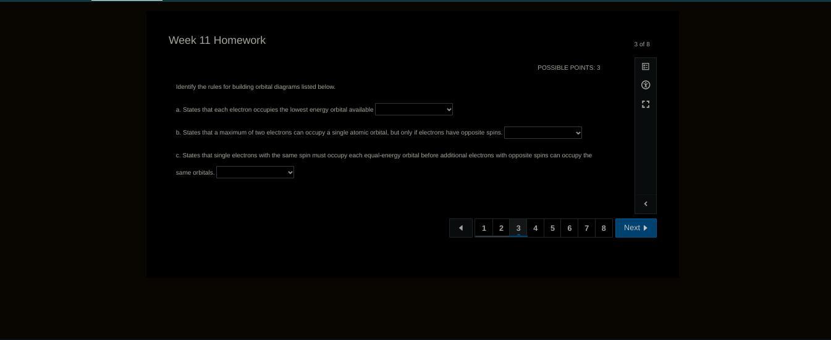This screenshot has width=831, height=340.
Task: Navigate to question 6
Action: pos(570,228)
